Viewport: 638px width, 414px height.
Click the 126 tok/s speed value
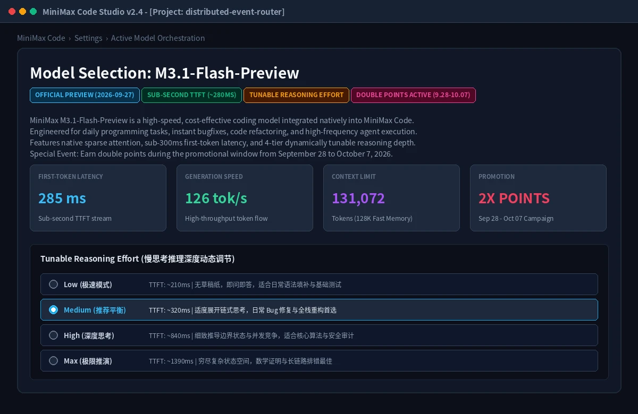(216, 198)
